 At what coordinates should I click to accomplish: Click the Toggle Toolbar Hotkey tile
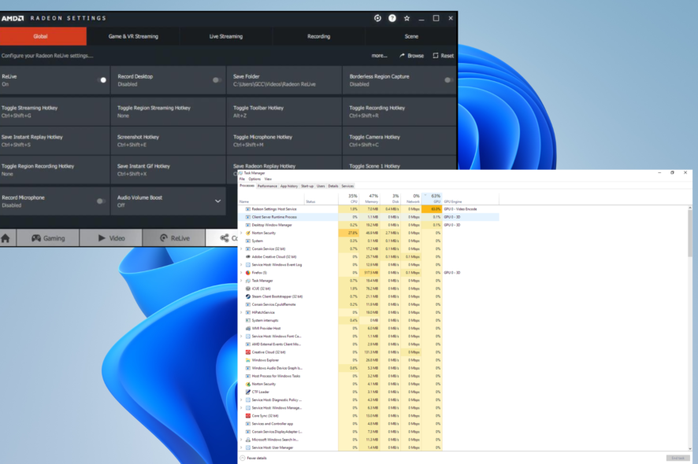coord(284,112)
